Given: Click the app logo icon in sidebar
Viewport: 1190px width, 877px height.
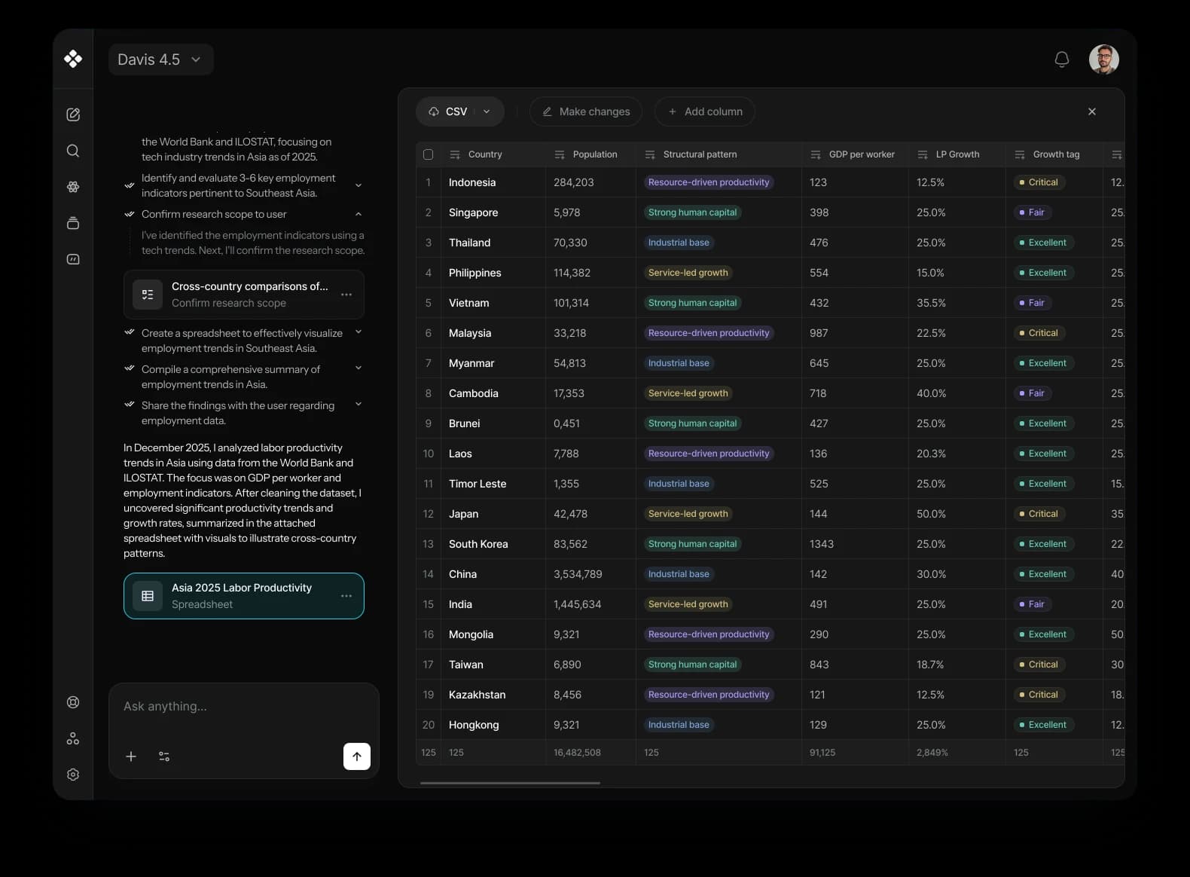Looking at the screenshot, I should pyautogui.click(x=73, y=59).
